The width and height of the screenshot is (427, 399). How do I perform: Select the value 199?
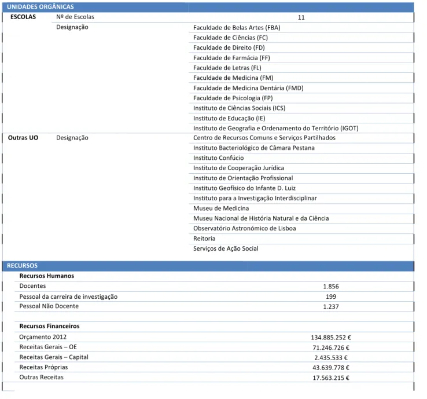coord(331,296)
